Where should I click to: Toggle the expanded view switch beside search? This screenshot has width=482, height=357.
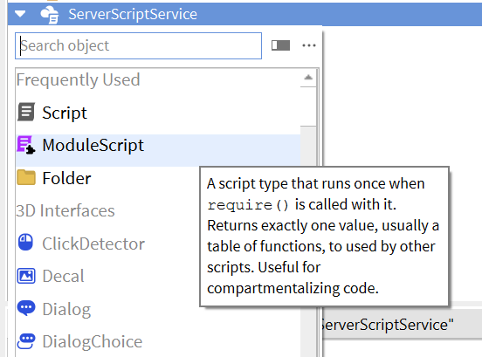[x=280, y=45]
